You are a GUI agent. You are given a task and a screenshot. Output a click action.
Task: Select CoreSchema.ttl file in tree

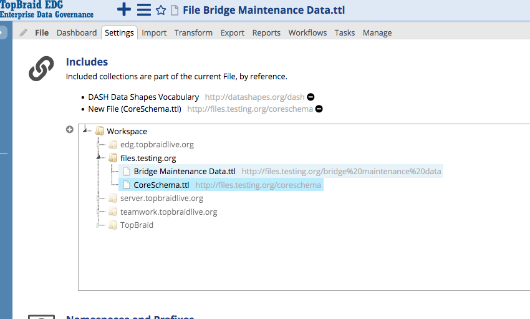click(x=161, y=185)
